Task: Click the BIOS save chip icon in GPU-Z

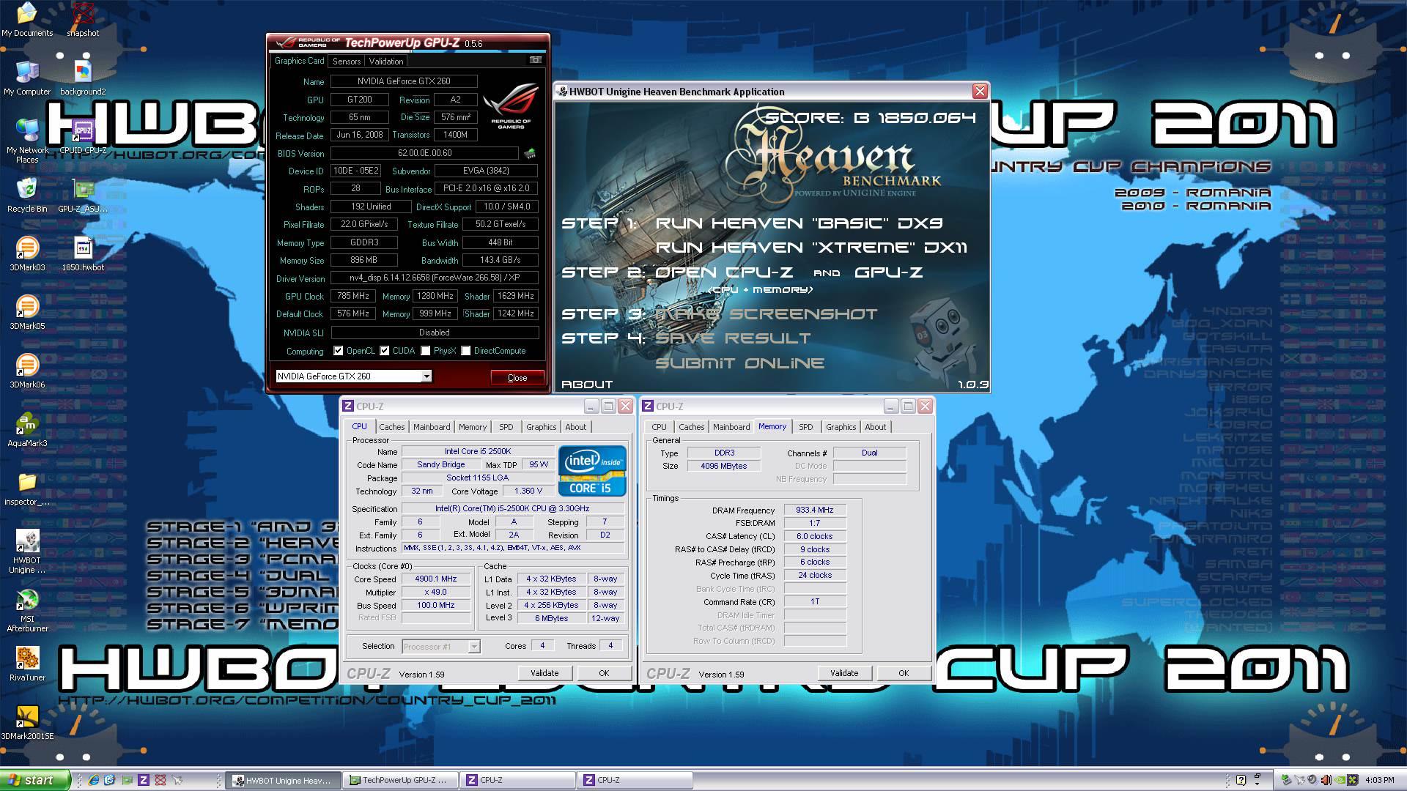Action: coord(529,153)
